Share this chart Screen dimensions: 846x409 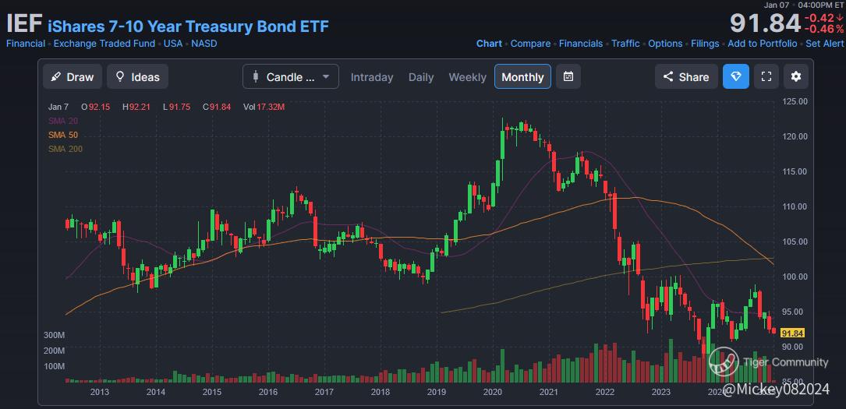[x=686, y=77]
